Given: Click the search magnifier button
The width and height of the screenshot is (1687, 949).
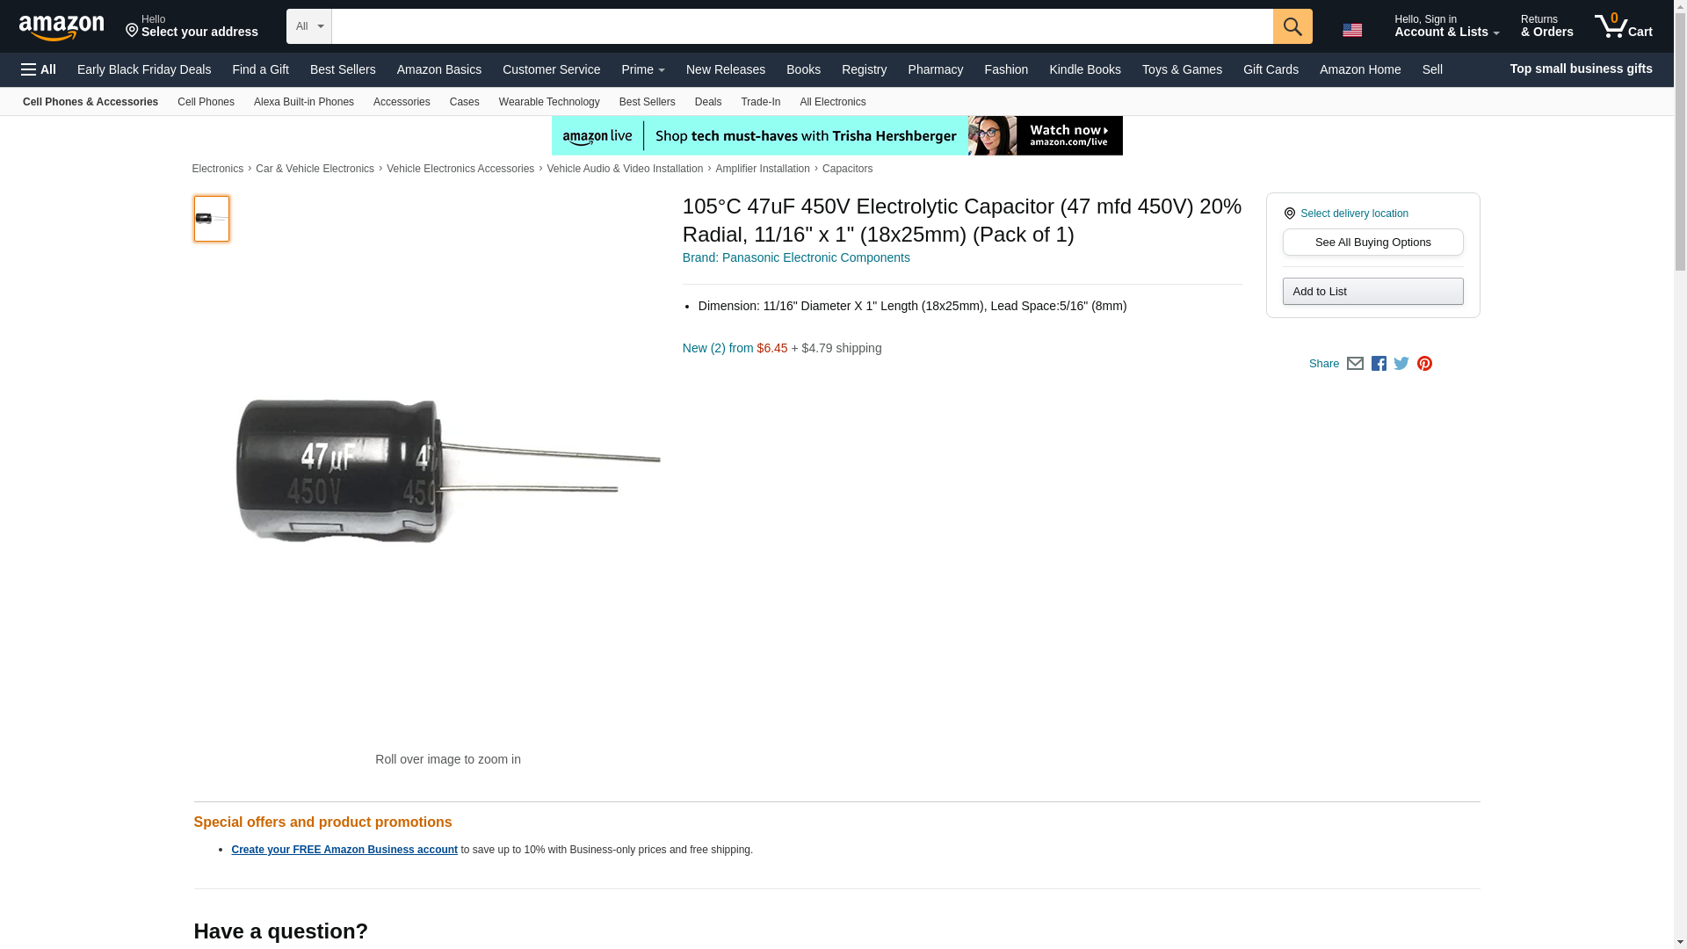Looking at the screenshot, I should [1292, 26].
